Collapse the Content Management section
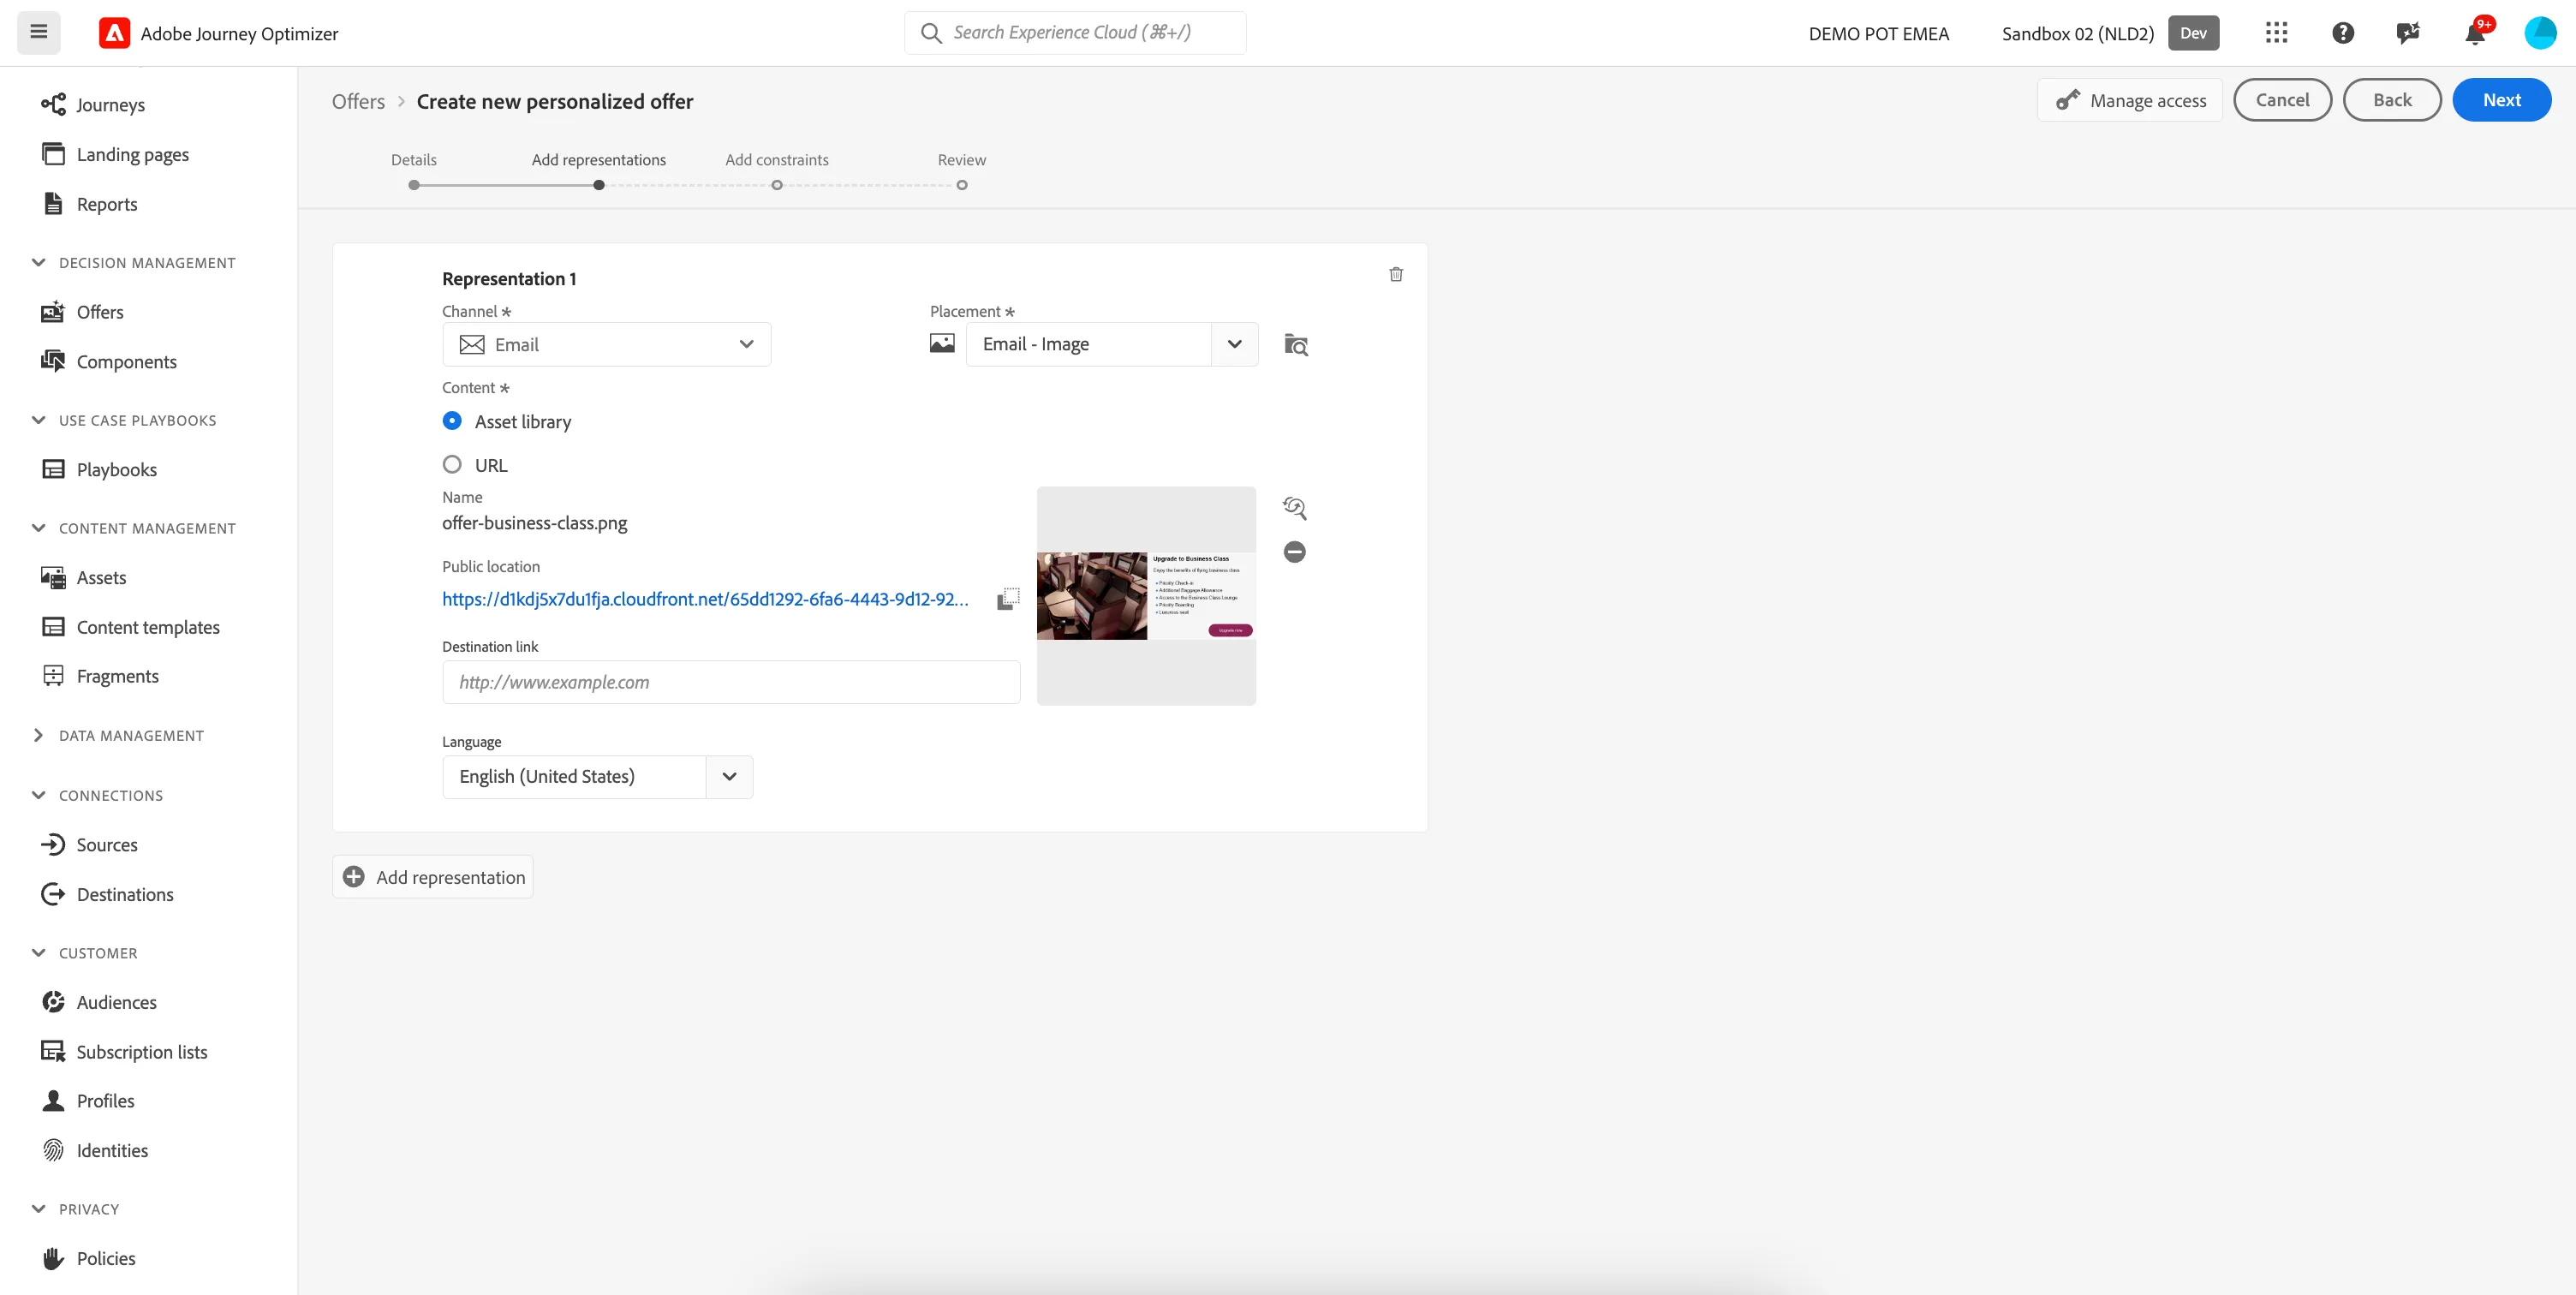Screen dimensions: 2576x1295 [38, 528]
